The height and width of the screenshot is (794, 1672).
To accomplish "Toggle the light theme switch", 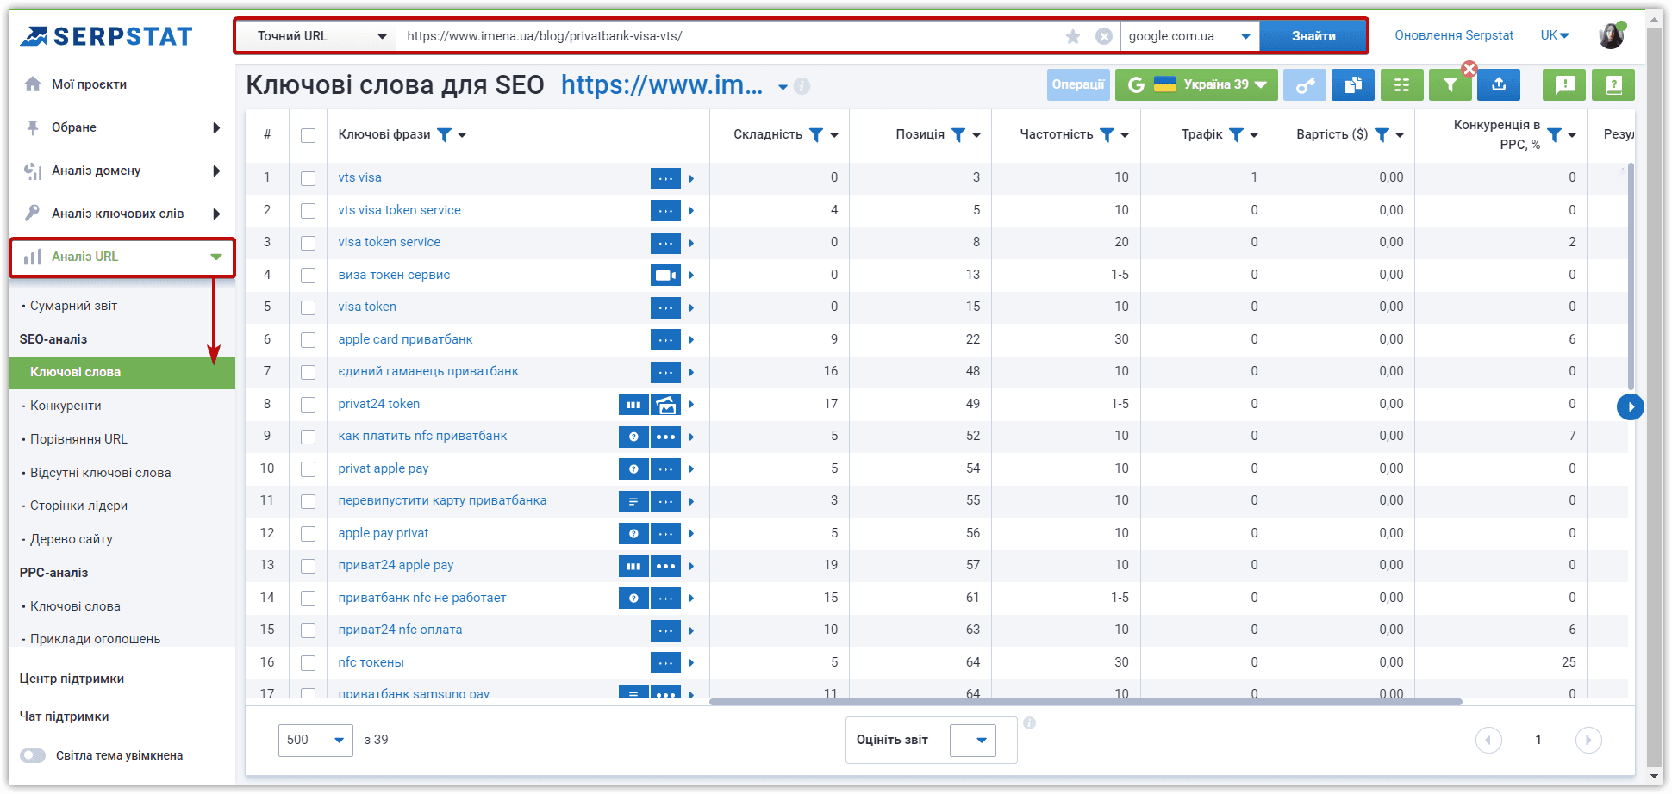I will coord(34,755).
